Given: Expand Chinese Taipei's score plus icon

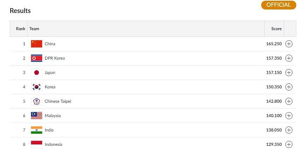Looking at the screenshot, I should tap(289, 101).
